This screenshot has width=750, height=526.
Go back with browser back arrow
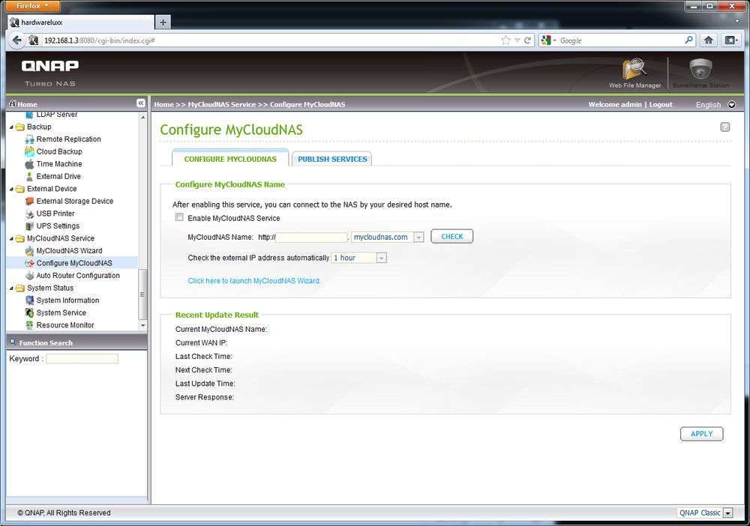[17, 40]
